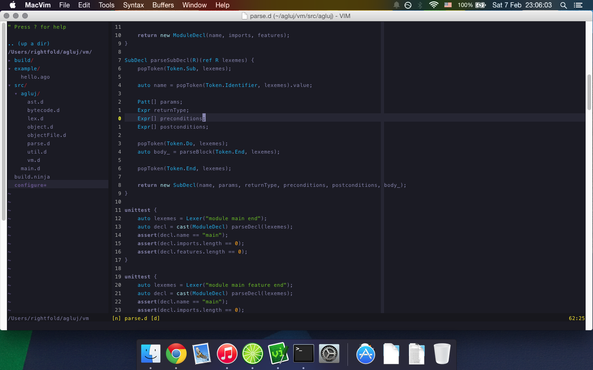Viewport: 593px width, 370px height.
Task: Open the Mail app with bird stamp icon
Action: pyautogui.click(x=202, y=354)
